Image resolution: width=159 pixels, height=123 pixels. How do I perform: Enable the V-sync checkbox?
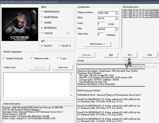pos(58,58)
